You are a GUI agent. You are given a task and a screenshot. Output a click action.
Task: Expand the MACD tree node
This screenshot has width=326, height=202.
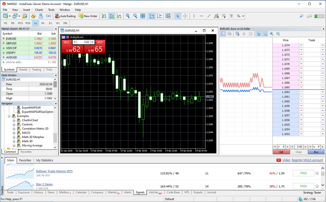click(x=14, y=133)
